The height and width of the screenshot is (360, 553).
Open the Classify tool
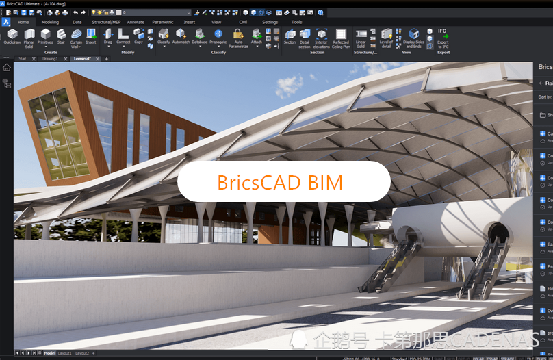pos(164,37)
